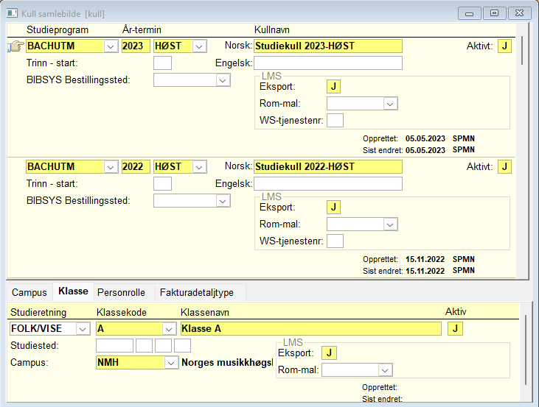Click the Kullnavn column header
This screenshot has height=407, width=539.
[272, 30]
